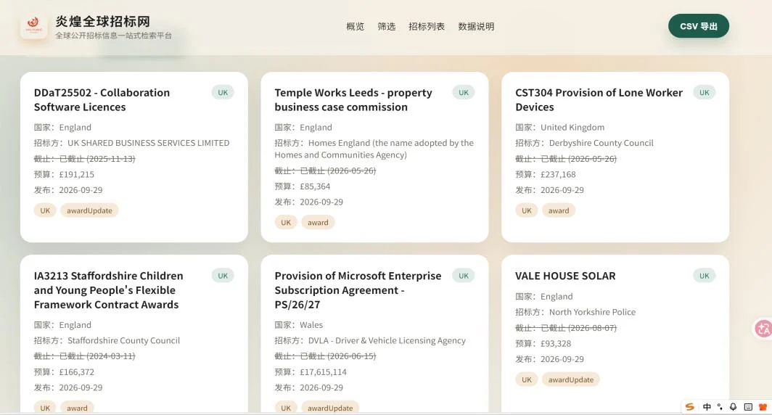Select text 'Derbyshire County Council'
This screenshot has width=772, height=415.
pos(601,143)
